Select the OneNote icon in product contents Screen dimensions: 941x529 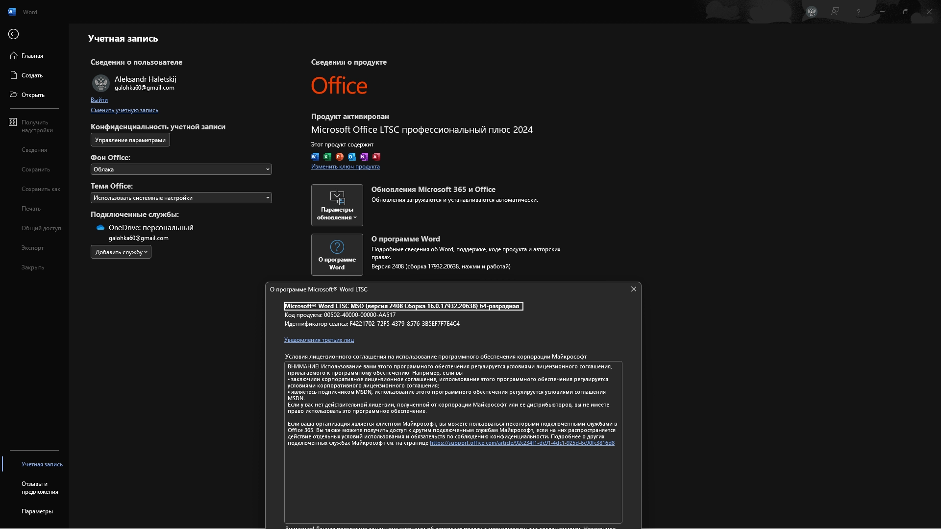click(364, 156)
